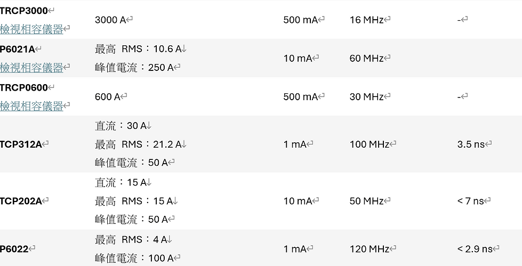Image resolution: width=522 pixels, height=266 pixels.
Task: Click the 16 MHz bandwidth value
Action: point(366,20)
